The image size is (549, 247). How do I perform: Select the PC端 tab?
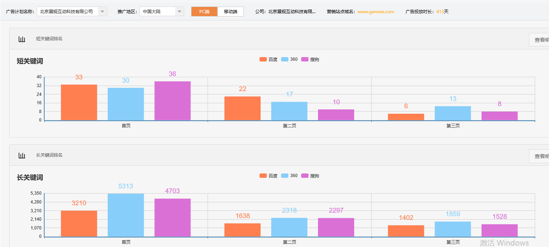[x=204, y=11]
